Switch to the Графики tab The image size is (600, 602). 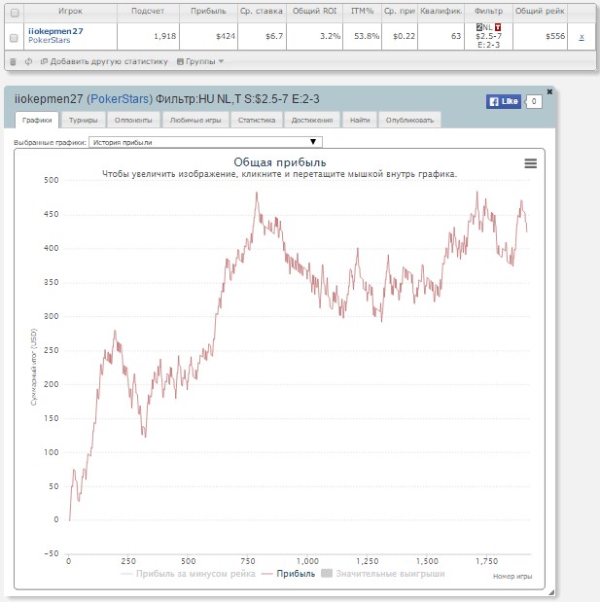pyautogui.click(x=37, y=120)
